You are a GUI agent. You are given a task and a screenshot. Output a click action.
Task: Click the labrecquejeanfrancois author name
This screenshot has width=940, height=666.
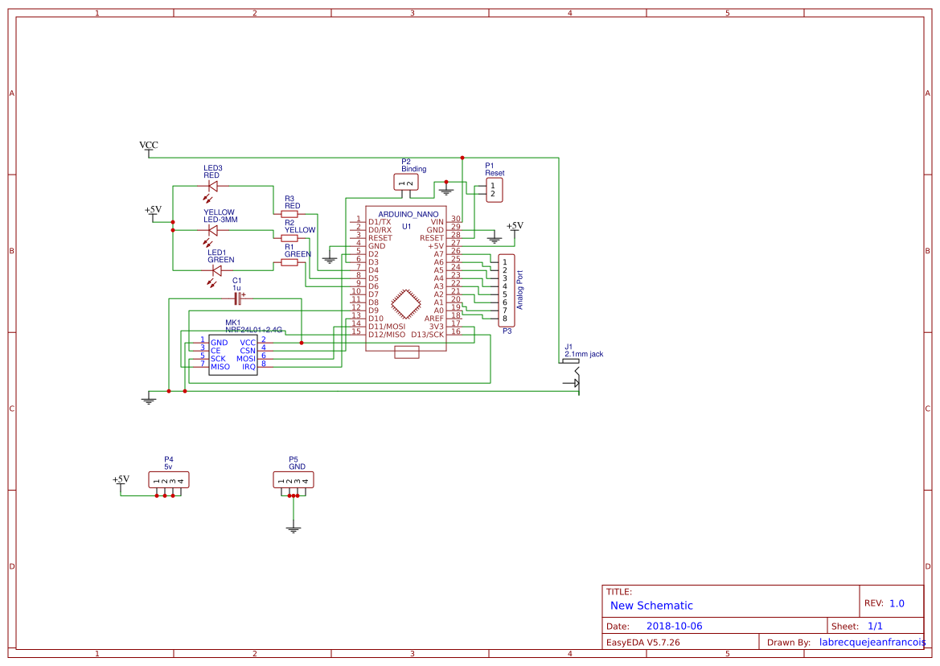point(871,641)
